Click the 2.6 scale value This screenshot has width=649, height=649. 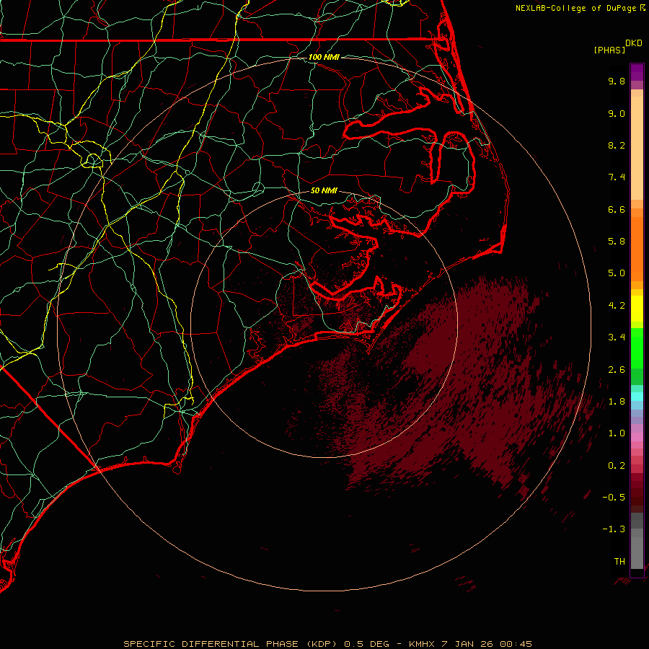coord(617,370)
